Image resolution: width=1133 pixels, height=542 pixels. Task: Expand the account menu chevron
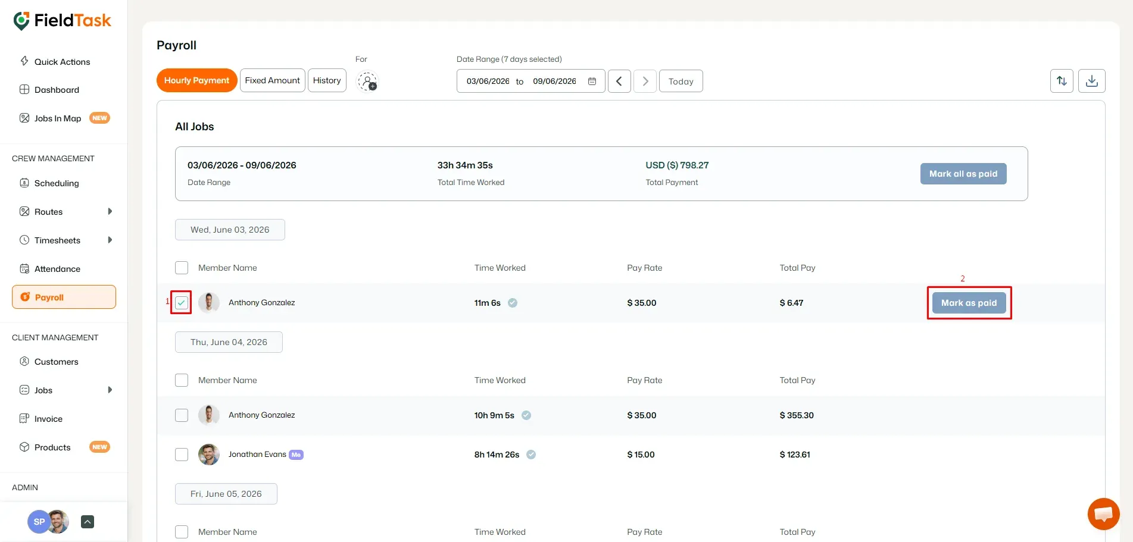[88, 522]
